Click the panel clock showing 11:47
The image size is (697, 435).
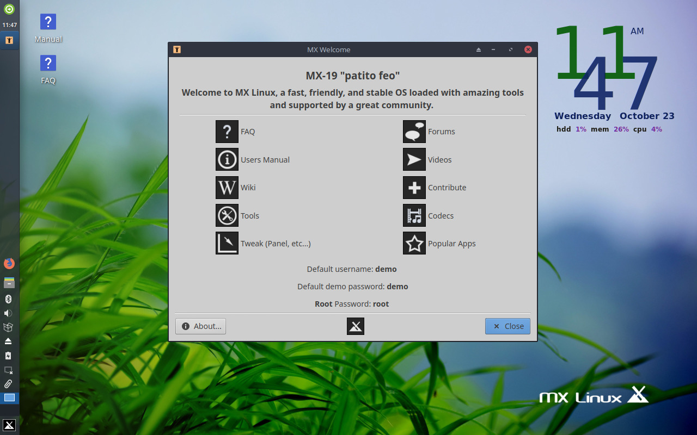(9, 25)
